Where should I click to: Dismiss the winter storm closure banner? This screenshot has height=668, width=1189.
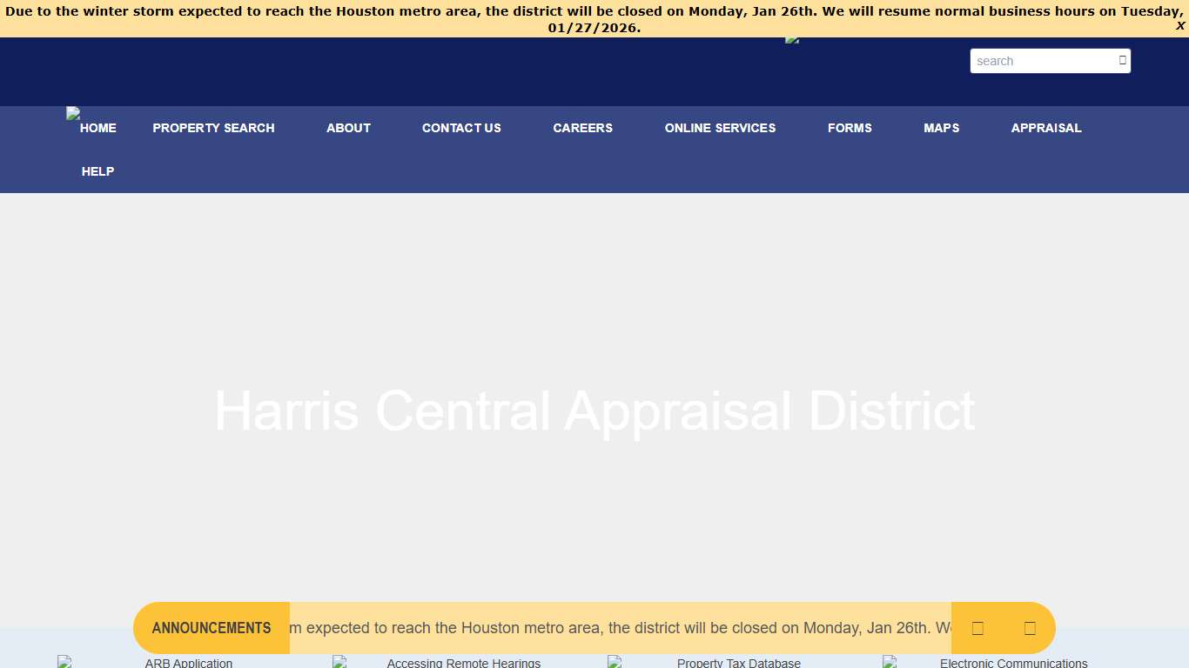(1181, 25)
